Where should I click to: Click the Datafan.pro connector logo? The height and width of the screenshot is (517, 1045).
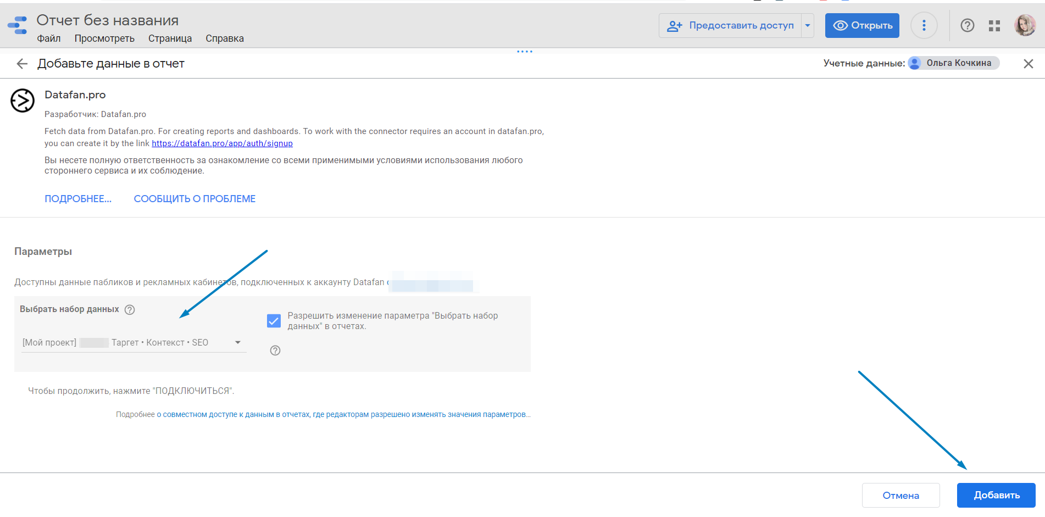coord(23,101)
